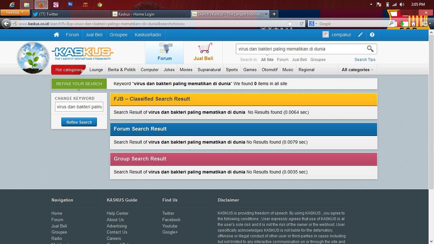Open the Facebook footer link

171,220
